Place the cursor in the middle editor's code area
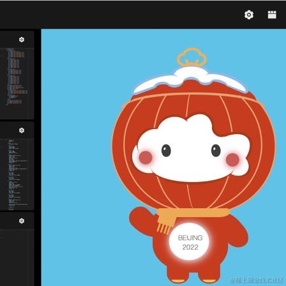286x286 pixels. pyautogui.click(x=17, y=174)
